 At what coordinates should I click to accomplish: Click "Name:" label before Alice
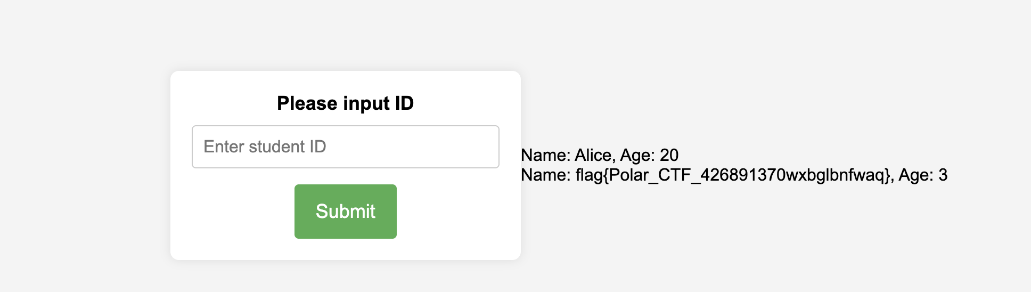(545, 155)
